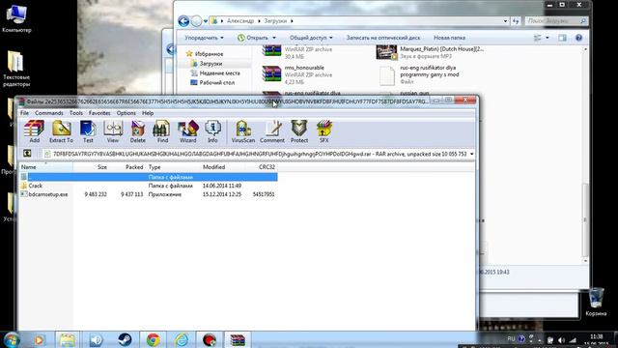Open Internet Explorer from the taskbar

pyautogui.click(x=182, y=339)
